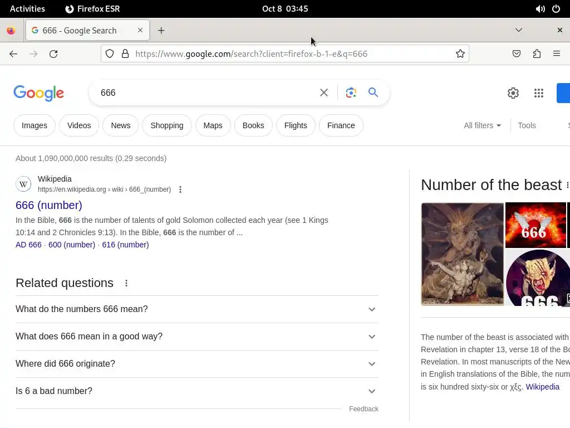
Task: Click the Google logo
Action: 38,93
